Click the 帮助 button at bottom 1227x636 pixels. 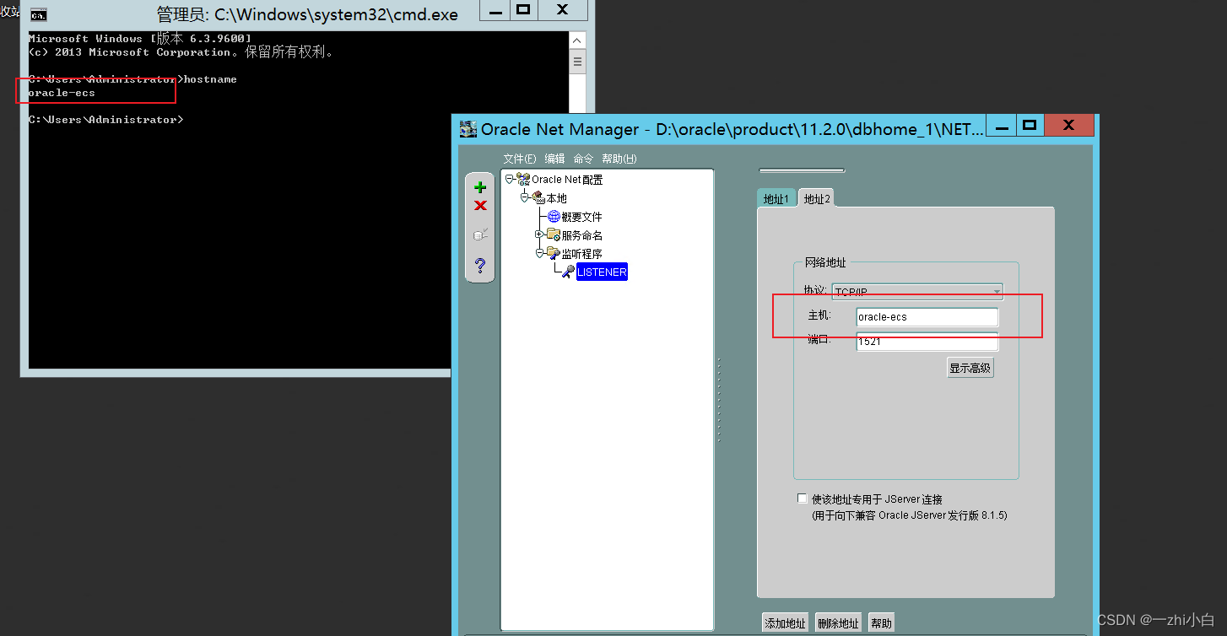(x=881, y=623)
